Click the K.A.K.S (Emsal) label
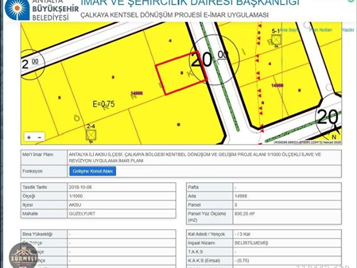357x268 pixels. (x=204, y=261)
